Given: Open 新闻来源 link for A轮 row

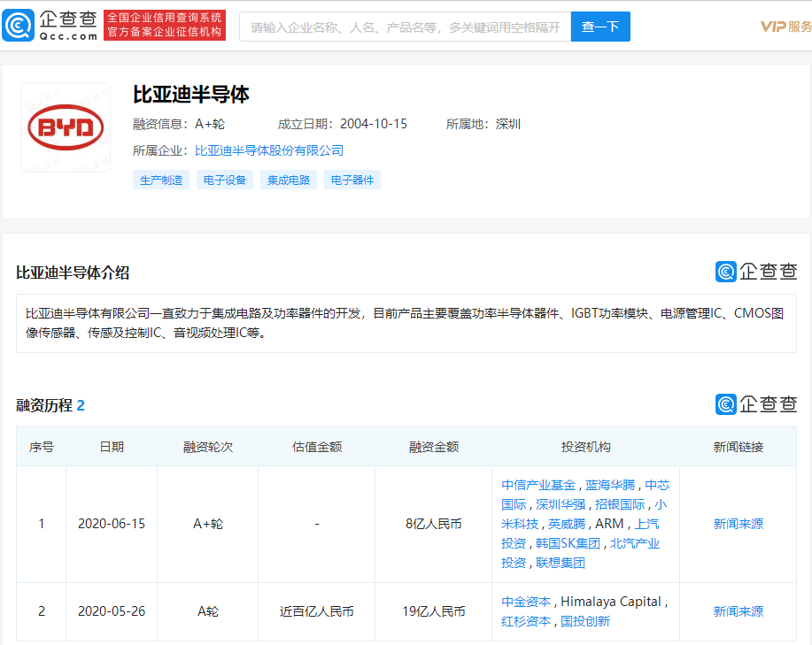Looking at the screenshot, I should [x=738, y=611].
